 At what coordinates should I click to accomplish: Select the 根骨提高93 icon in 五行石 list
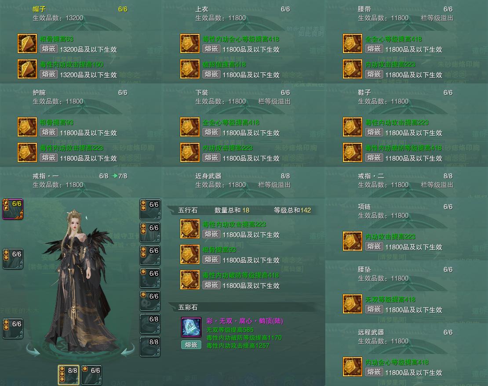190,254
